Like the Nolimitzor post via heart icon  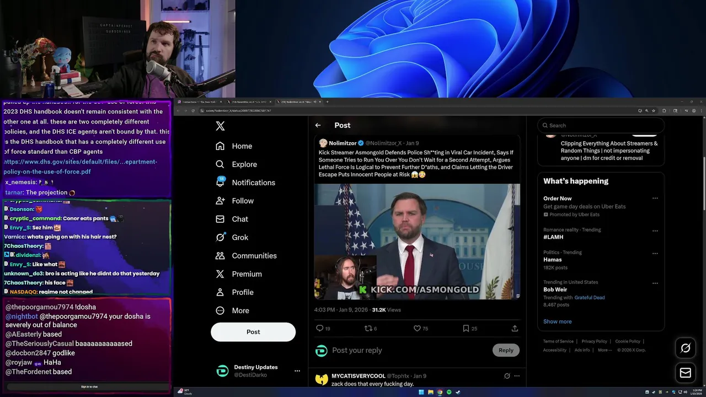click(421, 328)
